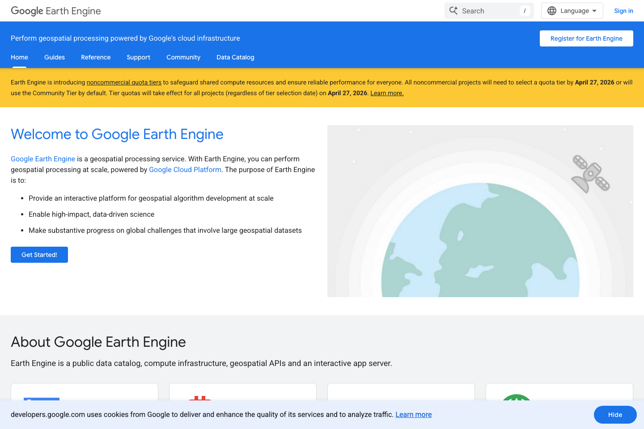Click the Sign in link
The height and width of the screenshot is (429, 644).
point(623,11)
